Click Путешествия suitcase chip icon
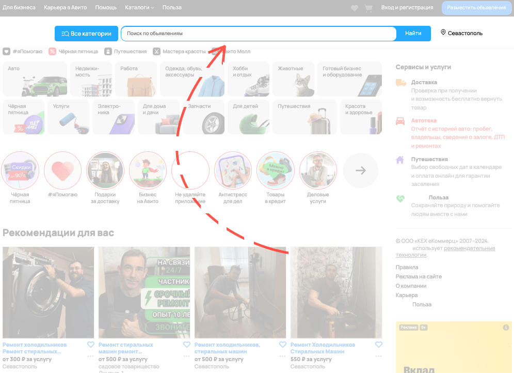The width and height of the screenshot is (514, 373). (x=108, y=52)
